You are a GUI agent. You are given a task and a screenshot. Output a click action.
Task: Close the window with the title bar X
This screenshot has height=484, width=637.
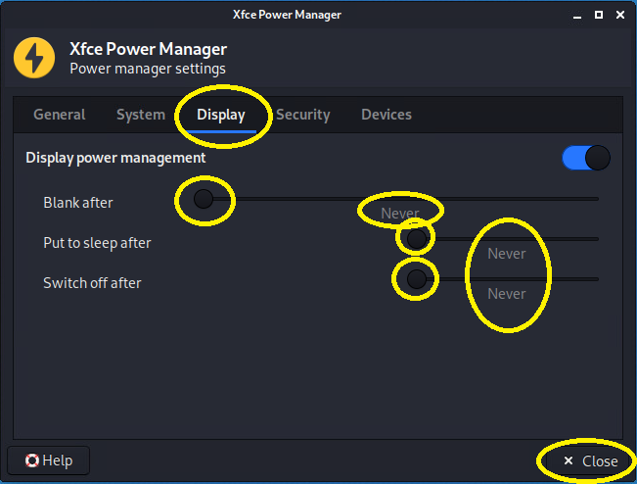tap(620, 15)
